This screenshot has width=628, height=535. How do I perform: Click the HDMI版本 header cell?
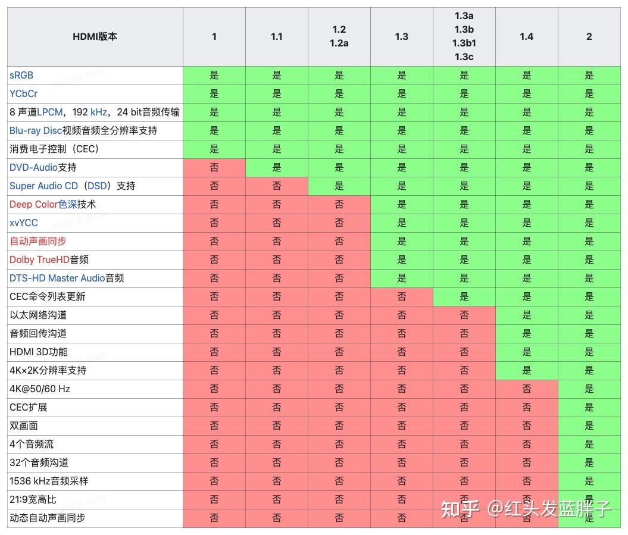pyautogui.click(x=95, y=36)
